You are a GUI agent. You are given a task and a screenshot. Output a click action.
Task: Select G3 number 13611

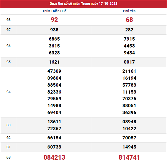click(54, 122)
